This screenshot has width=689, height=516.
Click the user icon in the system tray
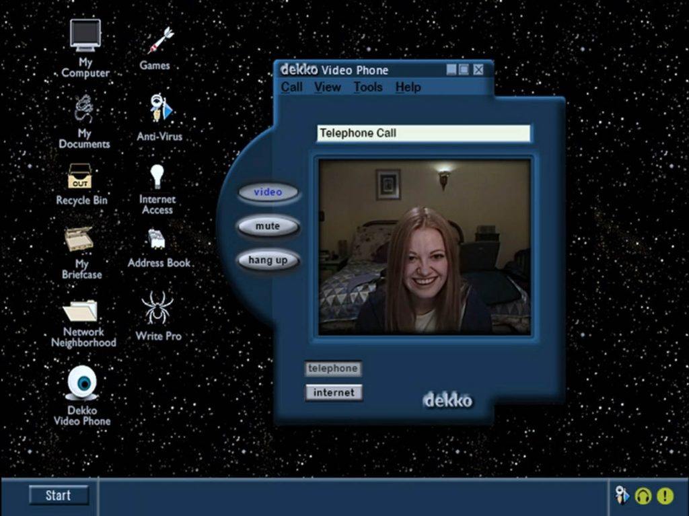pyautogui.click(x=622, y=494)
